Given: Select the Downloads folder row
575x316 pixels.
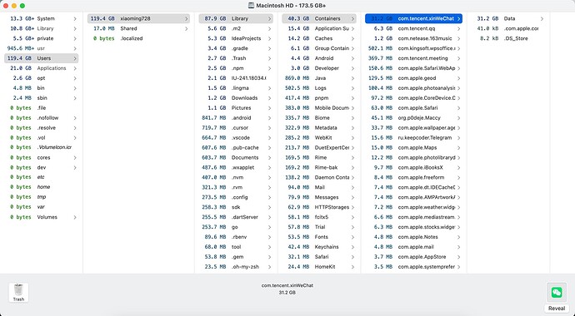Looking at the screenshot, I should [x=236, y=98].
